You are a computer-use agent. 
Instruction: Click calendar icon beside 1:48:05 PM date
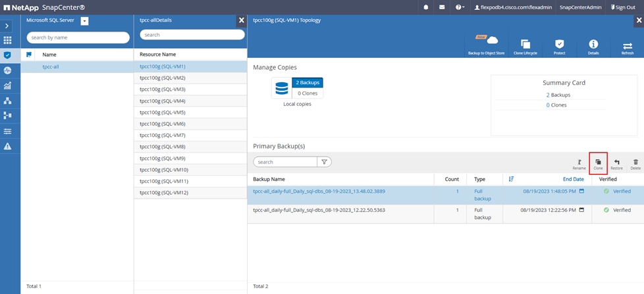pos(581,191)
